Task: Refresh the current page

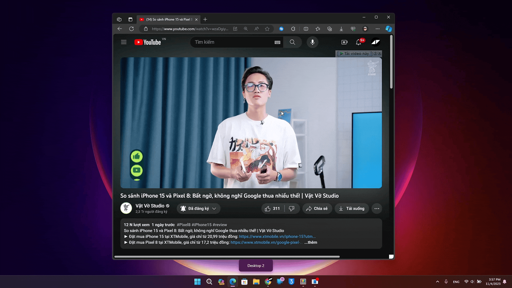Action: click(131, 29)
